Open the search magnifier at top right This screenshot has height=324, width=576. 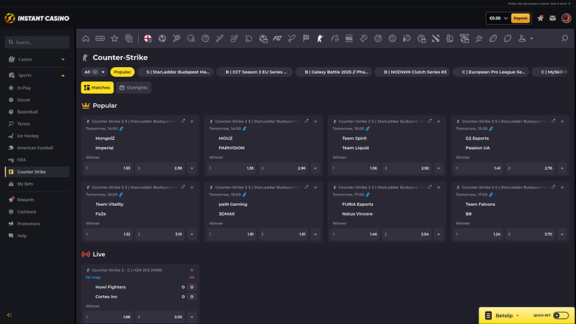564,38
